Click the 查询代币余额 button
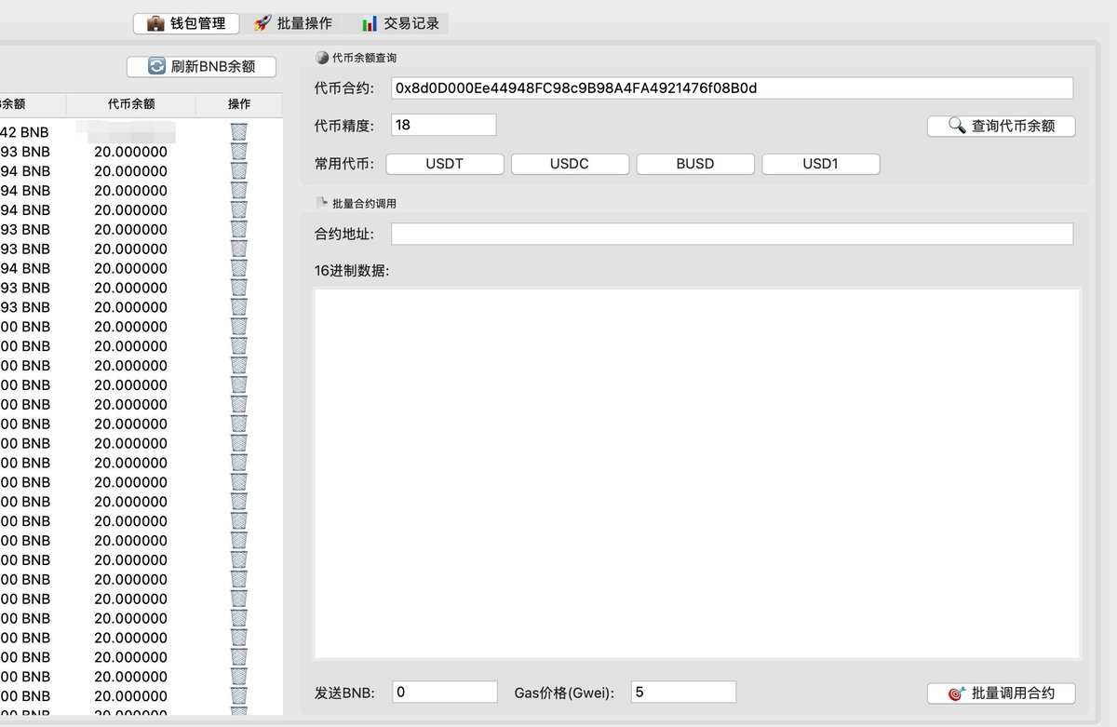The image size is (1117, 727). (x=1001, y=126)
